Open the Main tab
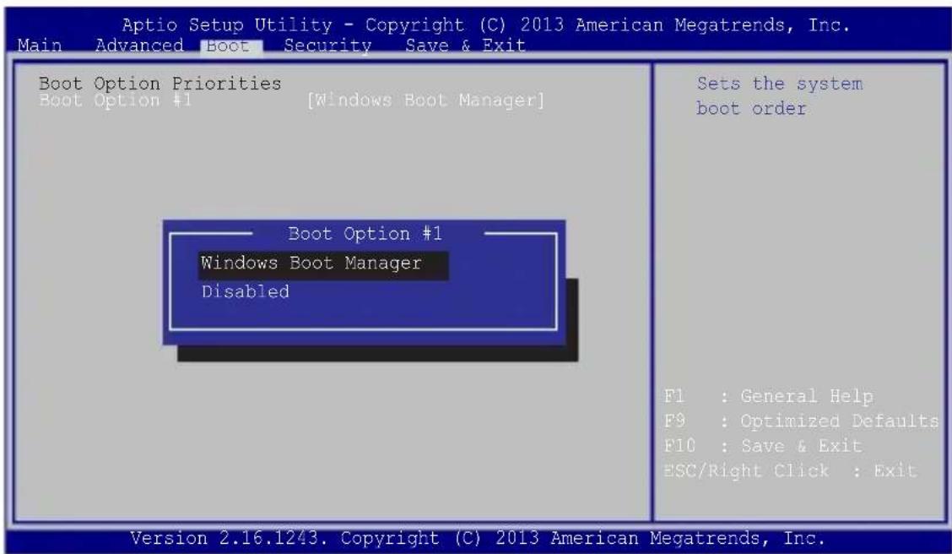The width and height of the screenshot is (952, 554). click(40, 46)
